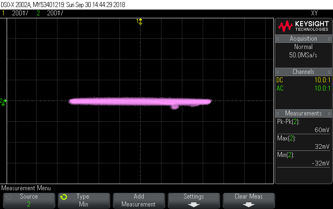This screenshot has width=333, height=209.
Task: Click the Pk-Pk(2) measurement label
Action: (x=288, y=122)
